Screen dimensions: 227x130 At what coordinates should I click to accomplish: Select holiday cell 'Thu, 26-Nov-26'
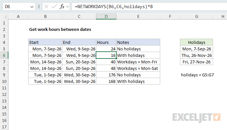point(197,55)
